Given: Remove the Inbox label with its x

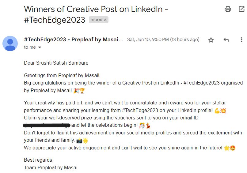Looking at the screenshot, I should click(105, 20).
